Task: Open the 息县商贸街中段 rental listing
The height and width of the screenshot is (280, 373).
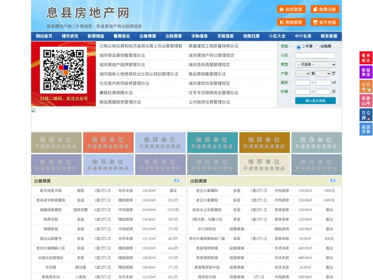Action: click(x=207, y=267)
